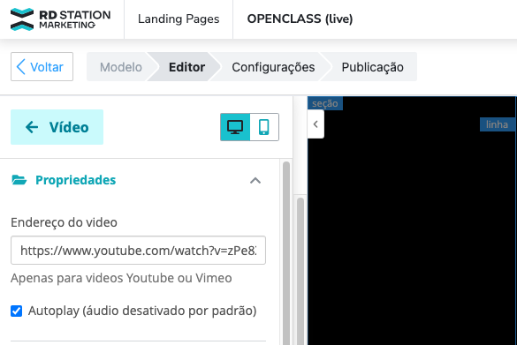Click the canvas vertical scrollbar
The width and height of the screenshot is (517, 345).
(300, 271)
